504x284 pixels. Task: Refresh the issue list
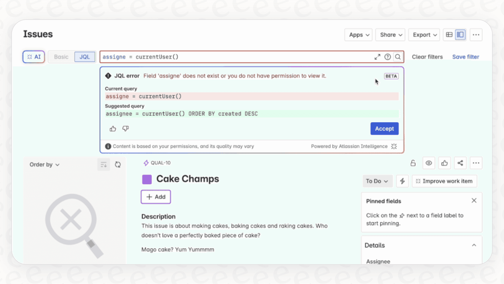[x=118, y=164]
